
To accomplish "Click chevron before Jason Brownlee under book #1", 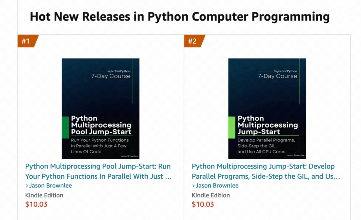I will pyautogui.click(x=27, y=186).
